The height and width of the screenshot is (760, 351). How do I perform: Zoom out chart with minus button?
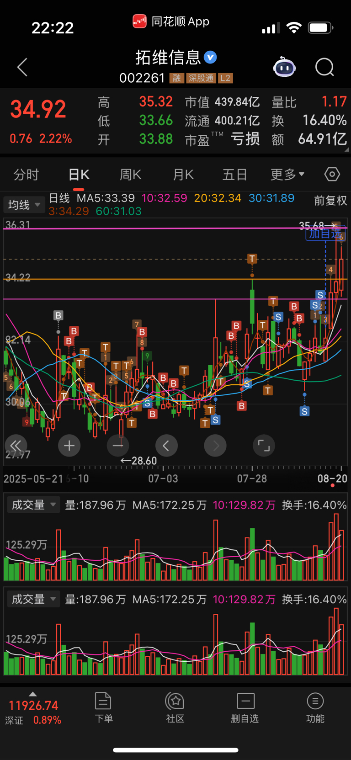118,446
